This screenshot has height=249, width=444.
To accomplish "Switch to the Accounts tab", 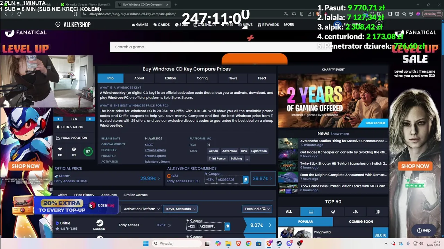I will tap(109, 195).
